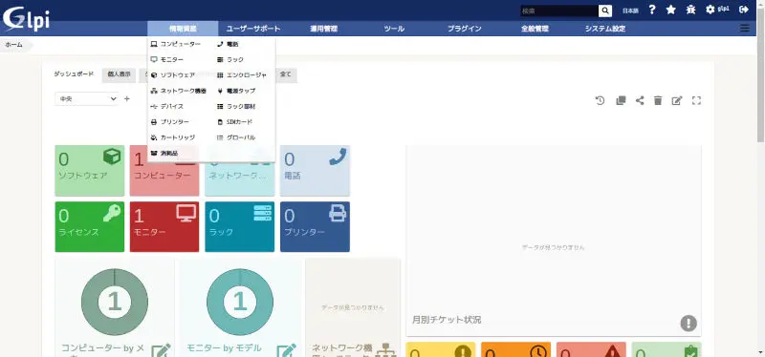Select 消耗品 in the dropdown menu
Image resolution: width=765 pixels, height=357 pixels.
coord(164,153)
